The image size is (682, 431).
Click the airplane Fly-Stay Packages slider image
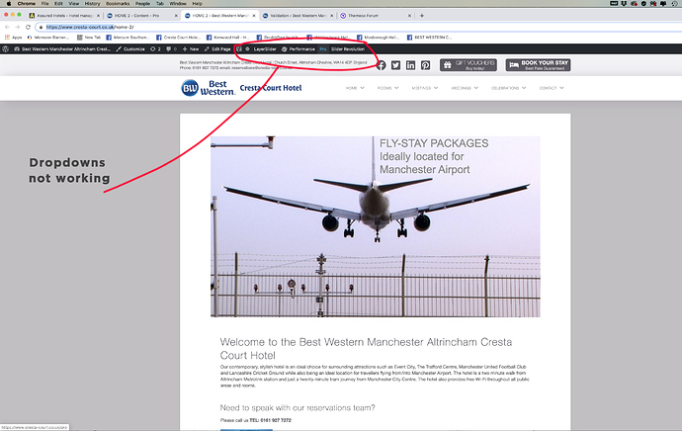(x=376, y=226)
